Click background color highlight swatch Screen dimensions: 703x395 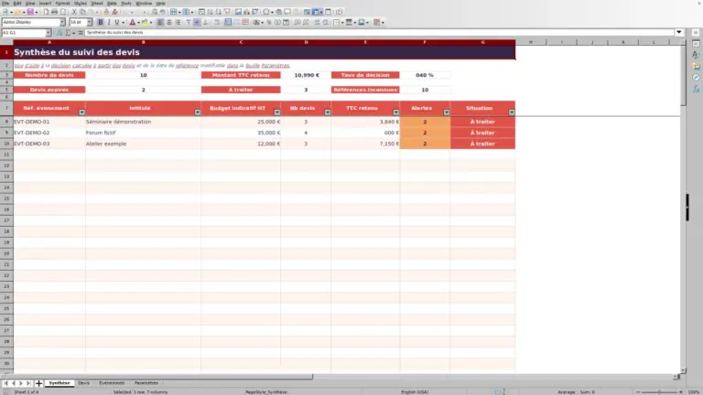145,22
